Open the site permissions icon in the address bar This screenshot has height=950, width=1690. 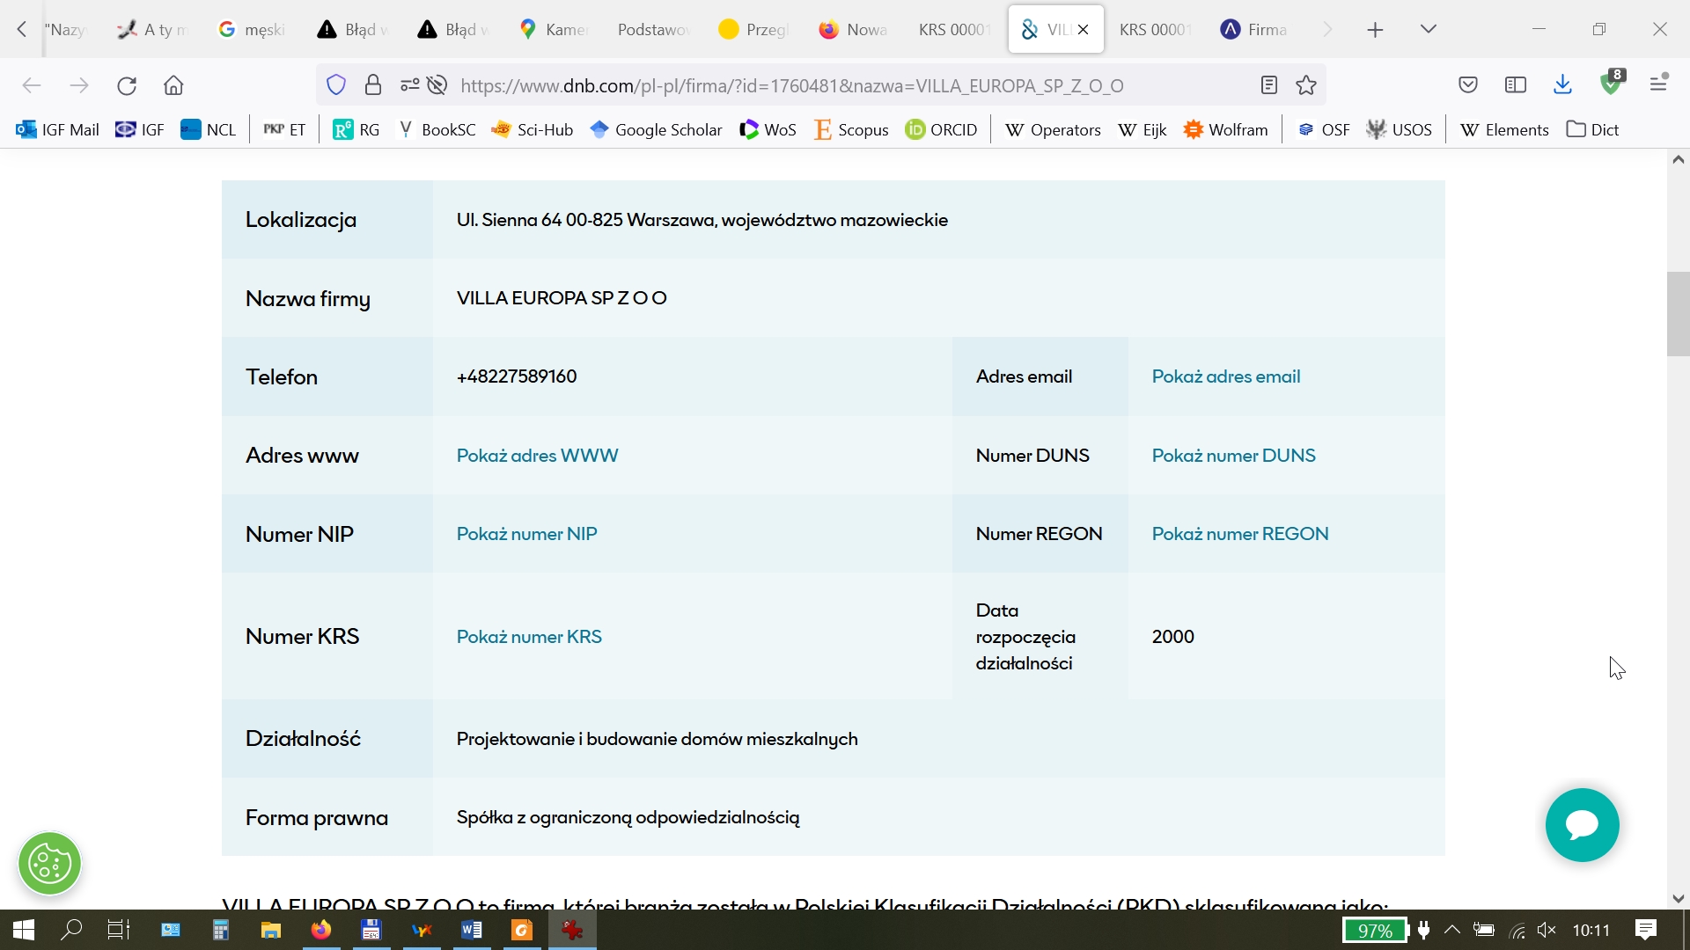410,85
